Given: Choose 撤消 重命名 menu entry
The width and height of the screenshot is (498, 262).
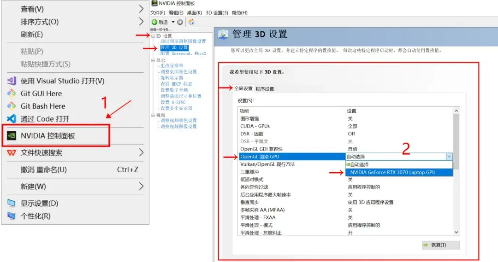Looking at the screenshot, I should tap(76, 170).
